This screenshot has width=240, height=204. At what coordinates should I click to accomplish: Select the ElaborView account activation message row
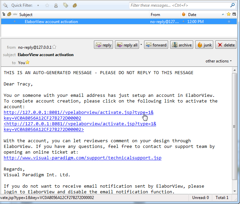119,22
